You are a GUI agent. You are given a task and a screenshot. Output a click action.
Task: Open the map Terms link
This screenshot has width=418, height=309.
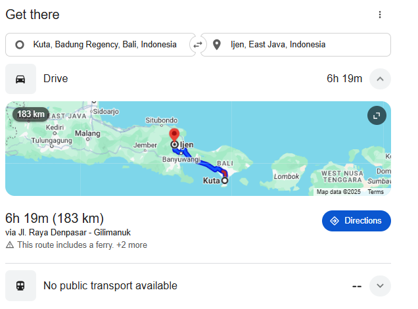[x=375, y=192]
